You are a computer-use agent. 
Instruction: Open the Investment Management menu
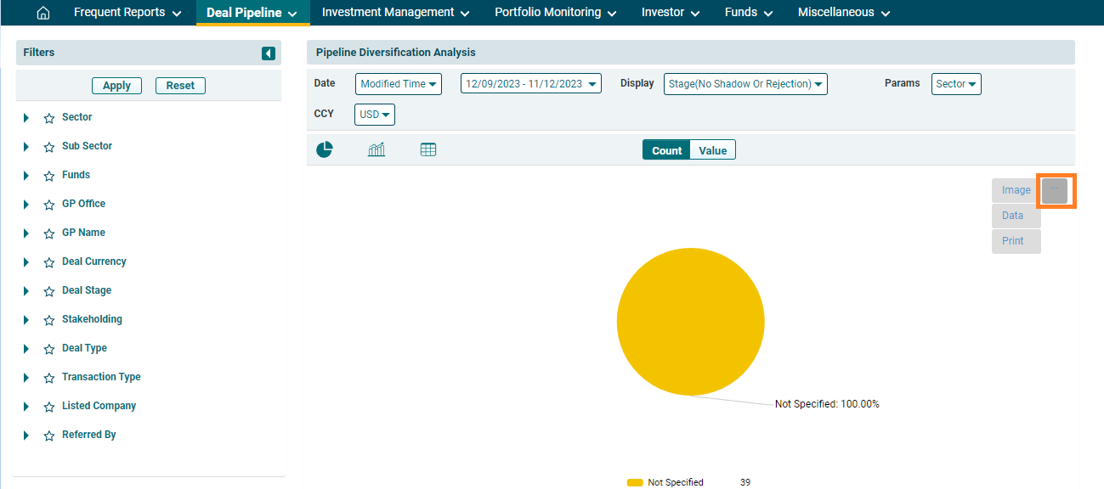click(396, 13)
